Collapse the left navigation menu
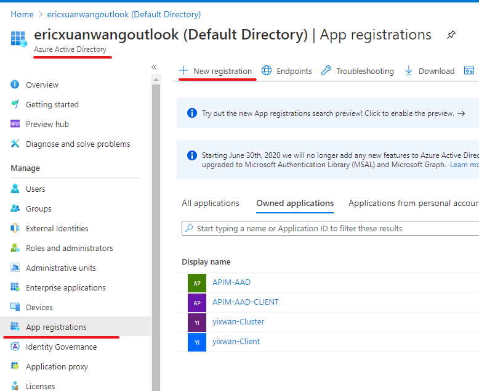 [154, 67]
